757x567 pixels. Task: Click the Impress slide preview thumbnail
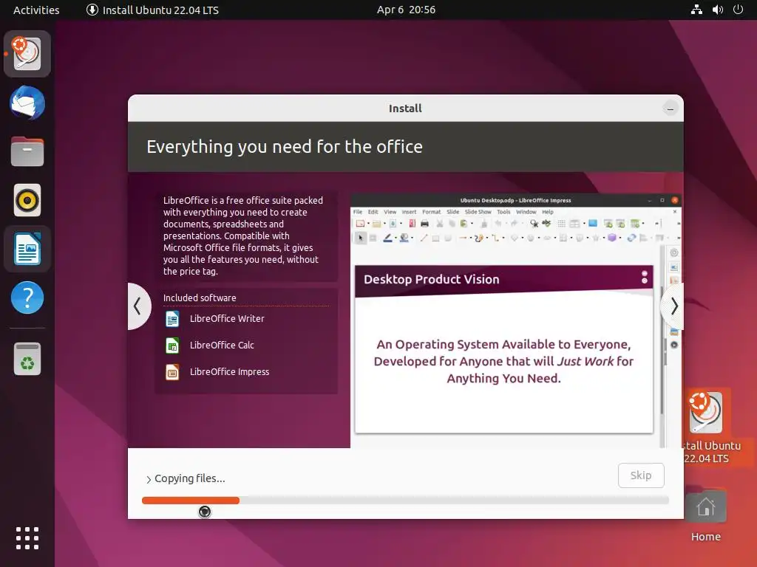[x=503, y=348]
